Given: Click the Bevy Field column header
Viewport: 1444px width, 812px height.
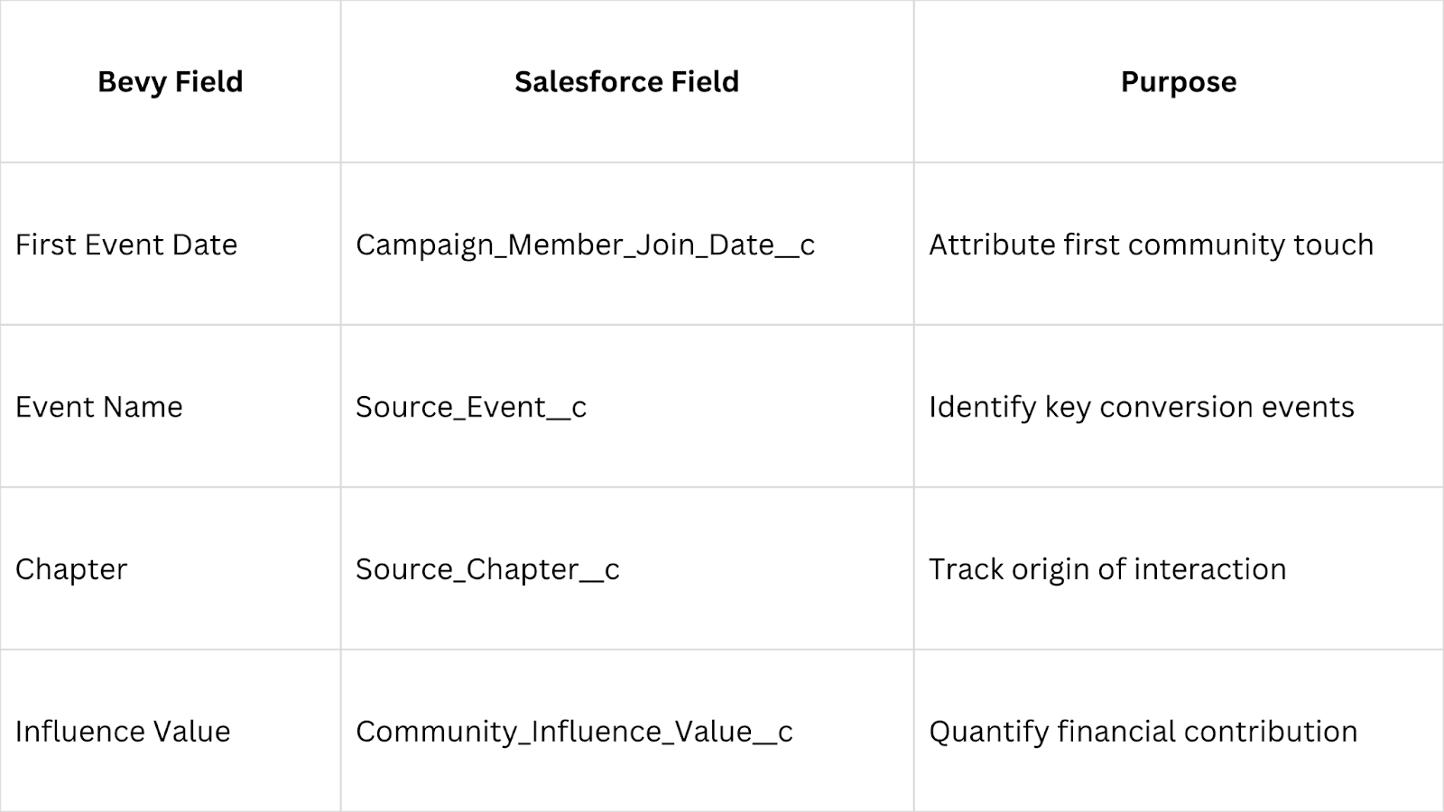Looking at the screenshot, I should (171, 81).
